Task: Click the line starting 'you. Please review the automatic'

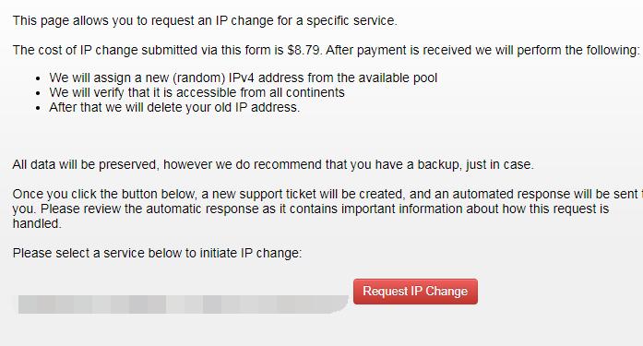Action: click(311, 209)
